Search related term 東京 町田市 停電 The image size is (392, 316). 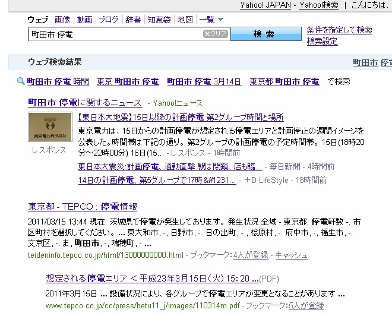[128, 81]
